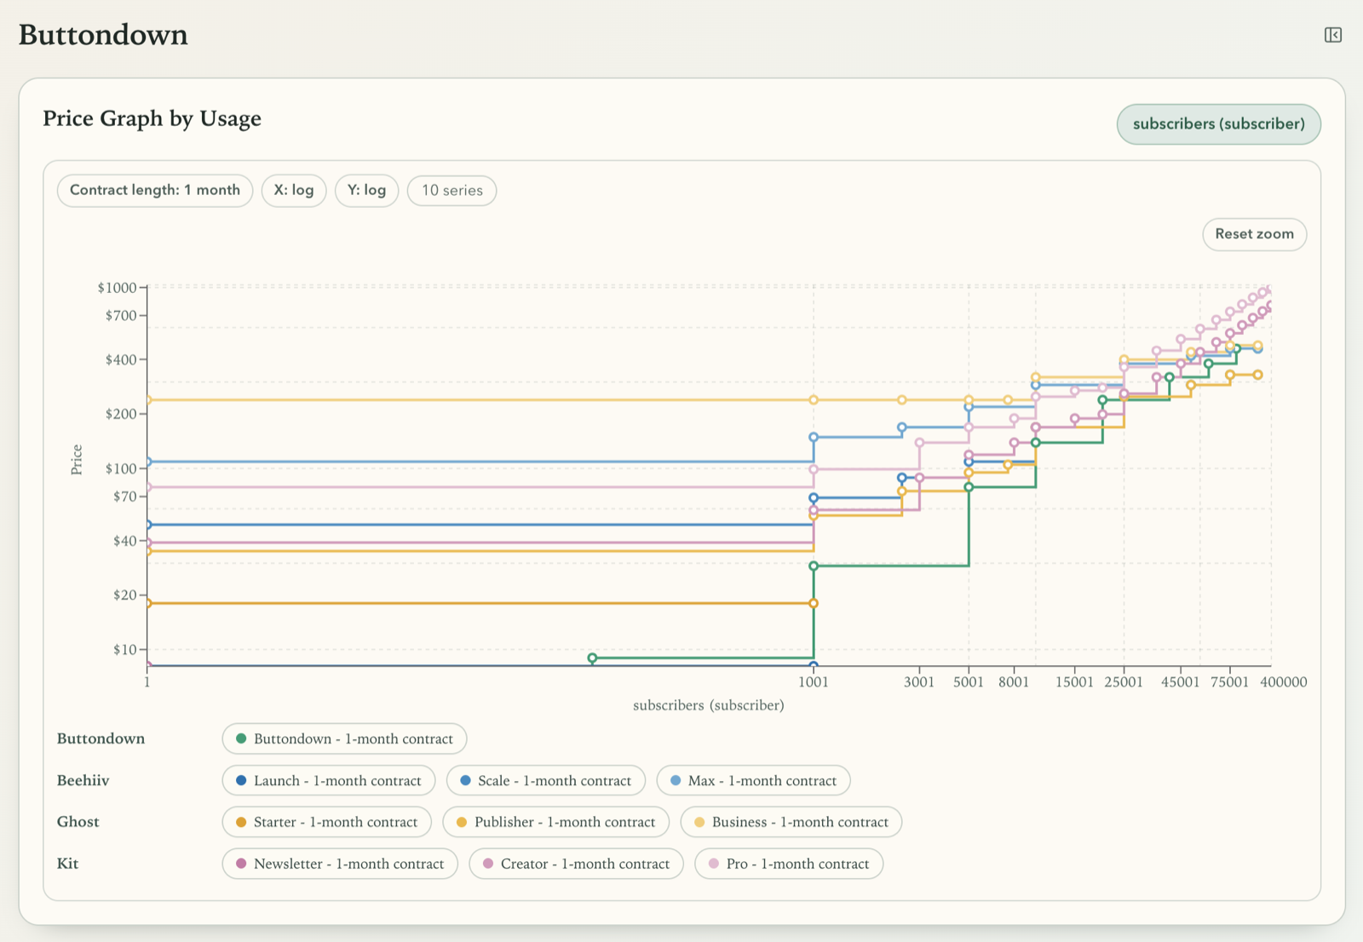This screenshot has width=1363, height=942.
Task: Toggle Buttondown 1-month contract series
Action: [x=344, y=738]
